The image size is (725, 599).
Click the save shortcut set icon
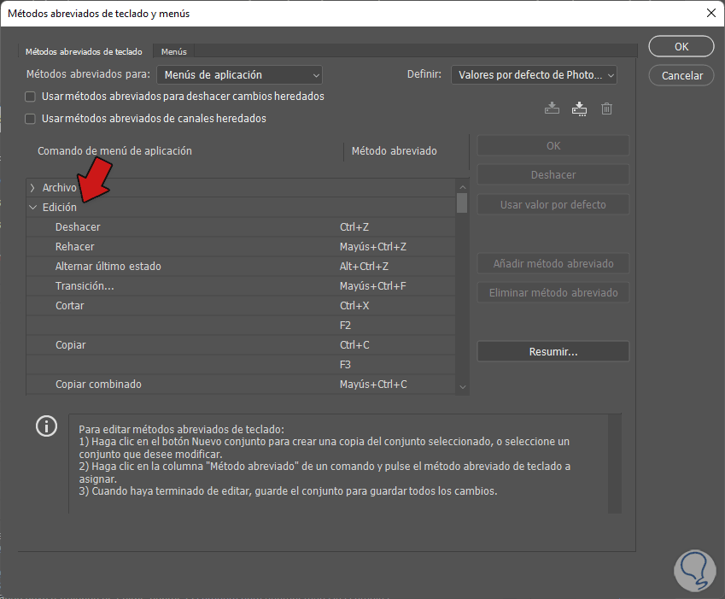pos(552,109)
